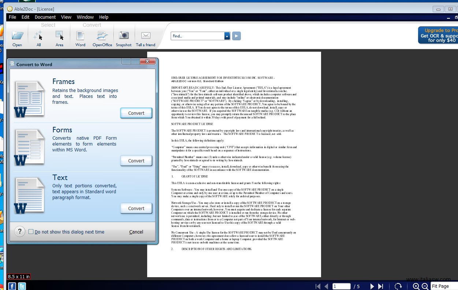
Task: Click the 'SOFTWARE PRODUCT LICENSE' heading in the document
Action: coord(192,124)
